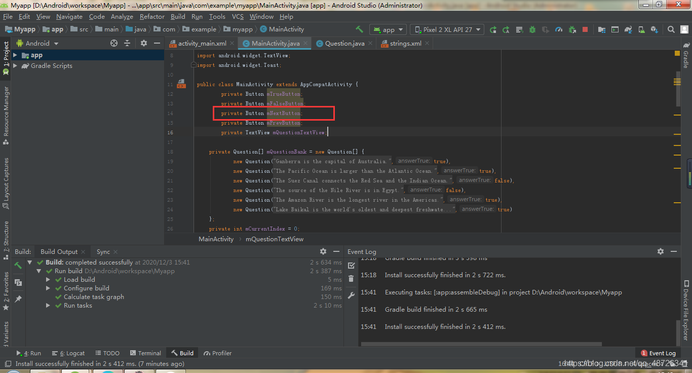Click Collapse All icon in Project panel header
Image resolution: width=692 pixels, height=373 pixels.
click(x=127, y=43)
